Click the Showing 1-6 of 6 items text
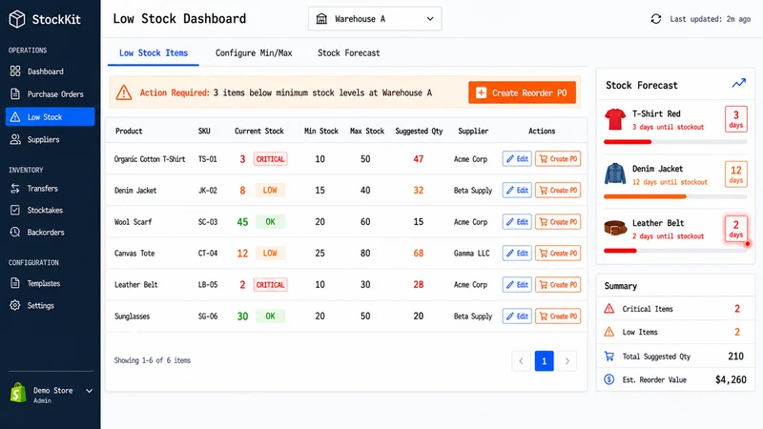Viewport: 763px width, 429px height. click(x=153, y=360)
